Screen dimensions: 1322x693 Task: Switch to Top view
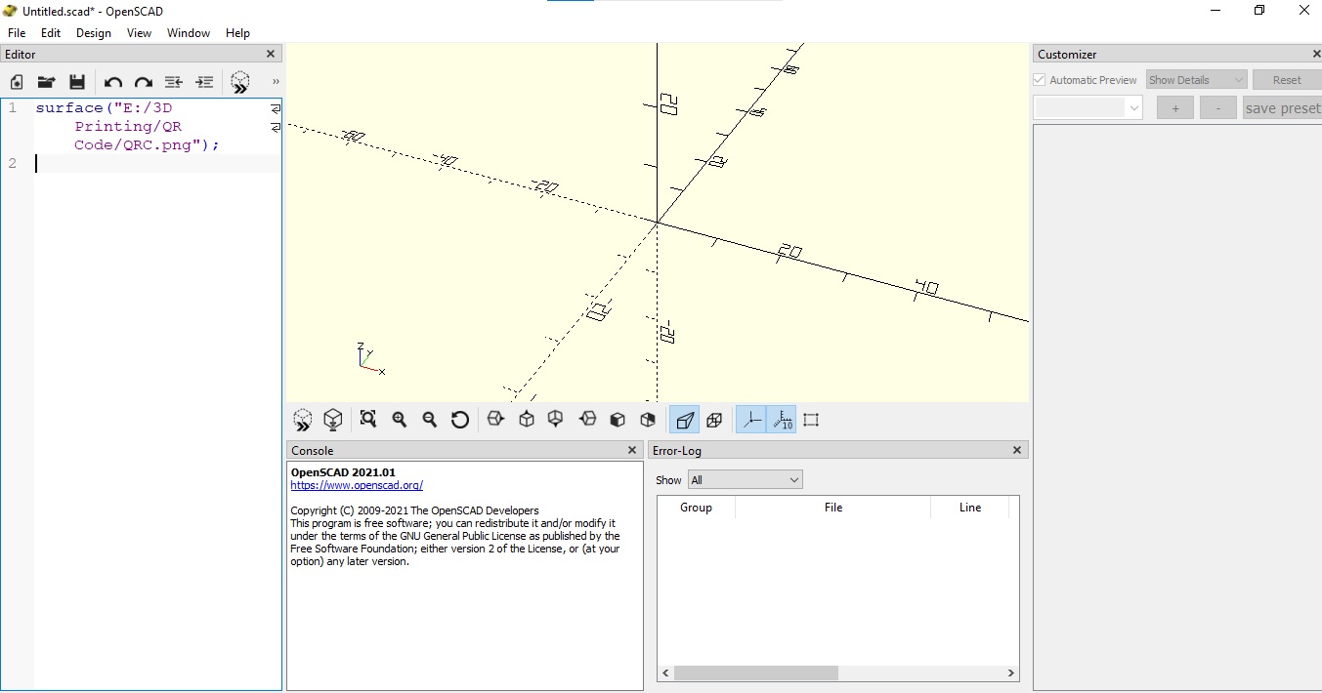527,420
